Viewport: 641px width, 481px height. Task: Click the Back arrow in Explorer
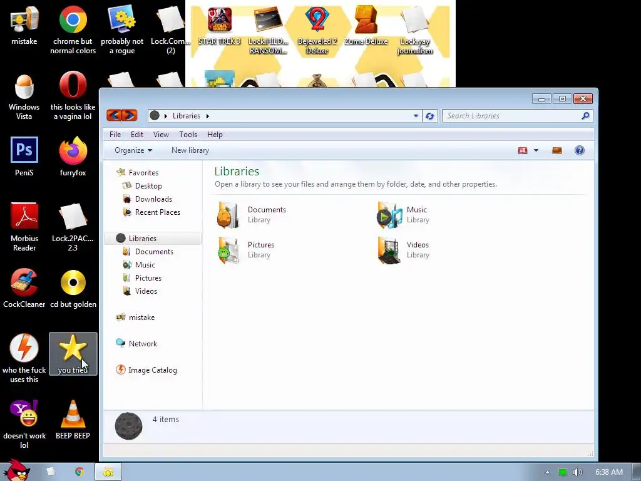[114, 115]
